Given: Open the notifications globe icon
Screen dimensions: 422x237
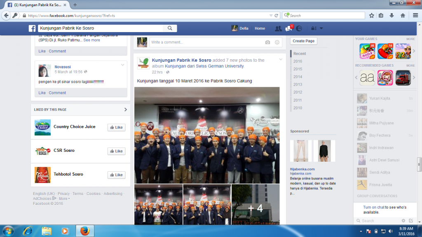Looking at the screenshot, I should click(299, 28).
